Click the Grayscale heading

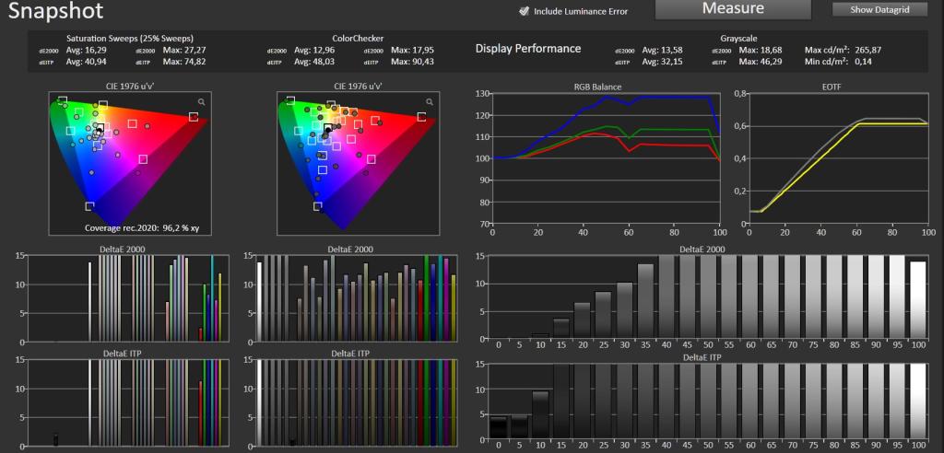tap(738, 39)
